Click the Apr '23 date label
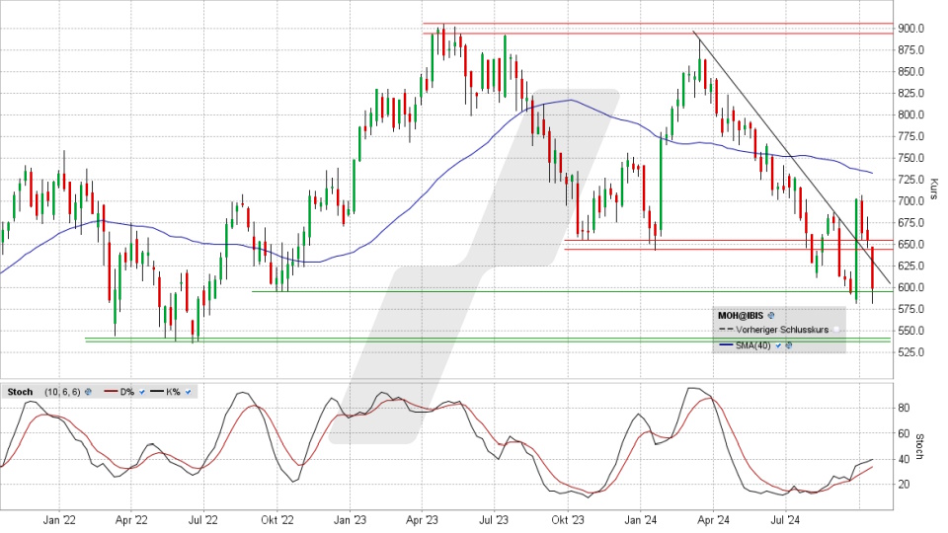This screenshot has height=533, width=948. (x=422, y=520)
